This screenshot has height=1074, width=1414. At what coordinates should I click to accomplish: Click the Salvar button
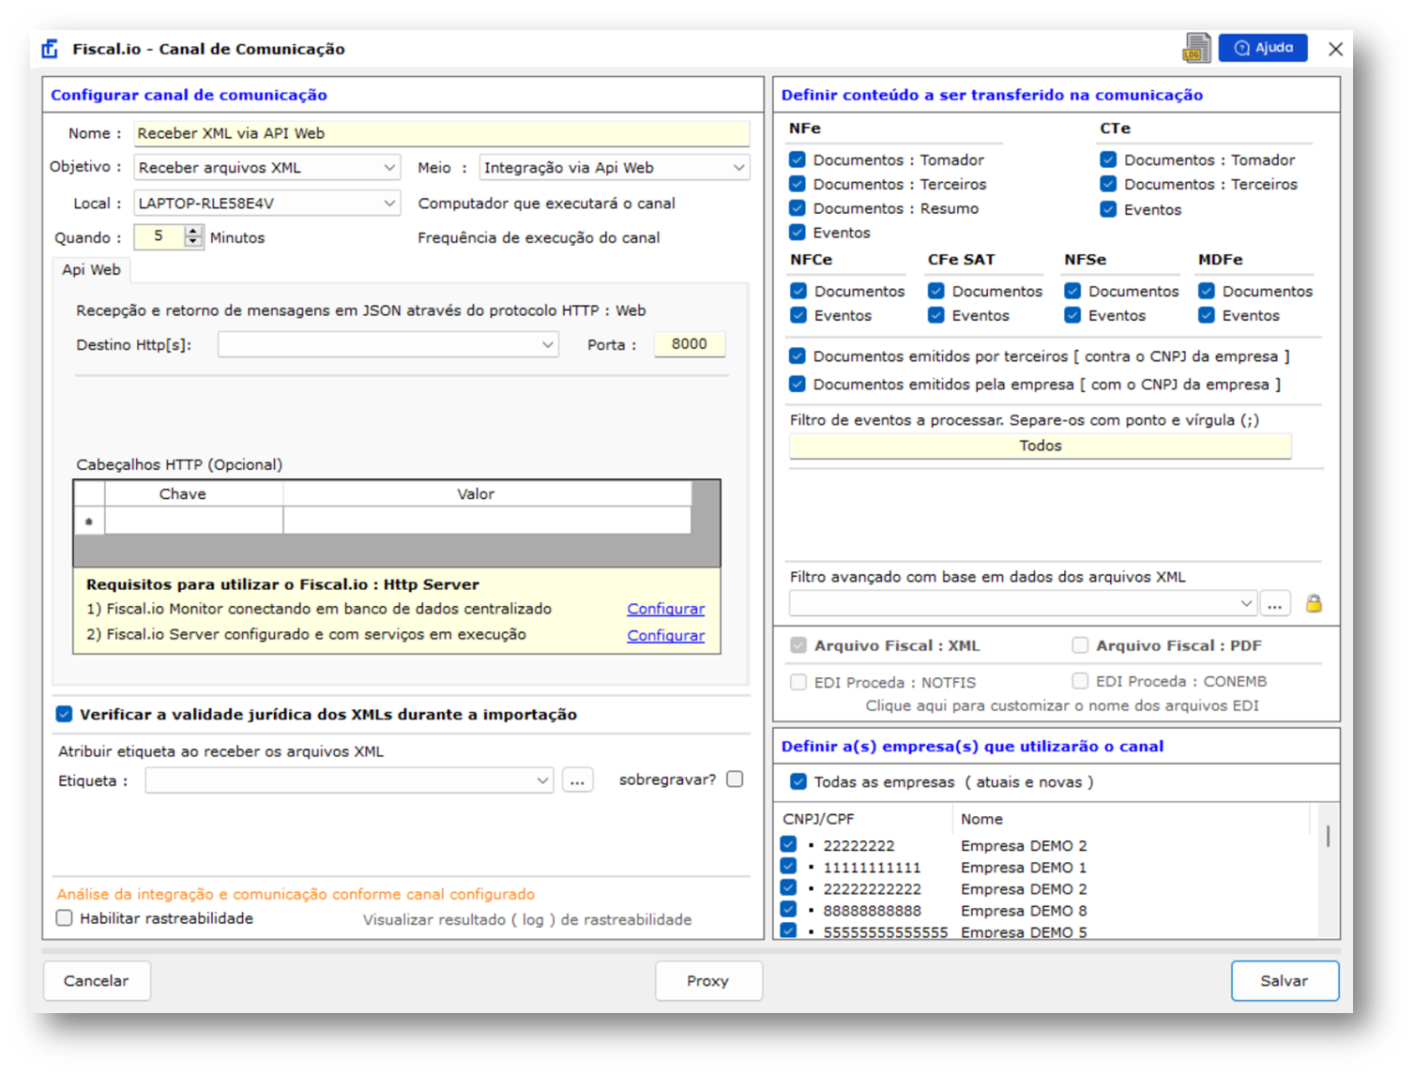(1285, 980)
